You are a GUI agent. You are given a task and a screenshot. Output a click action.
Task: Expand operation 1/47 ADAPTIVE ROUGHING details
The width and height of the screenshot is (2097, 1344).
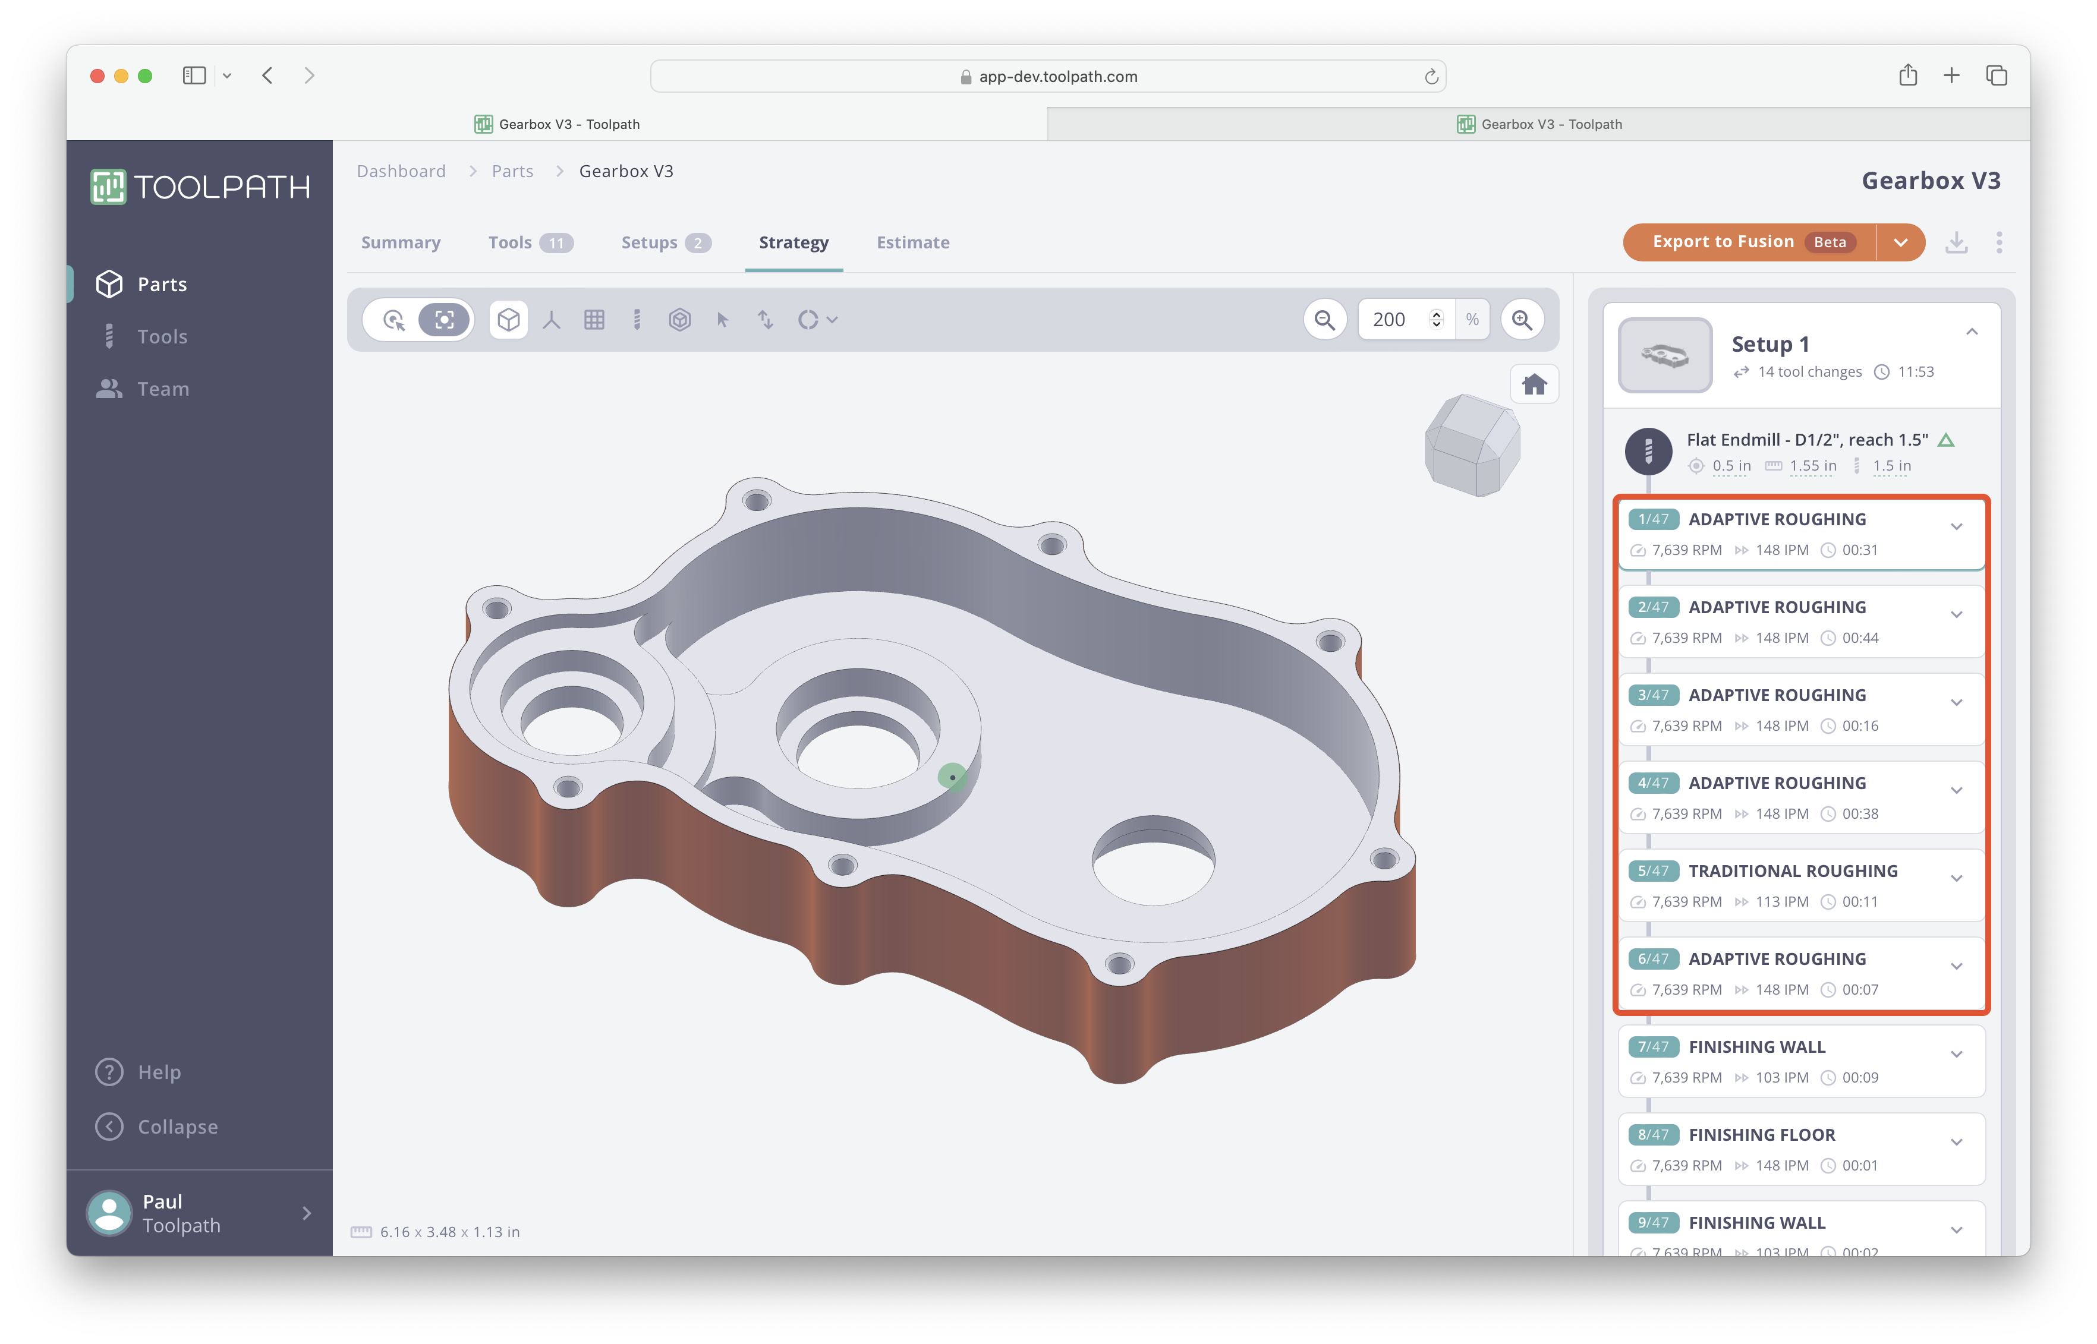(1957, 527)
